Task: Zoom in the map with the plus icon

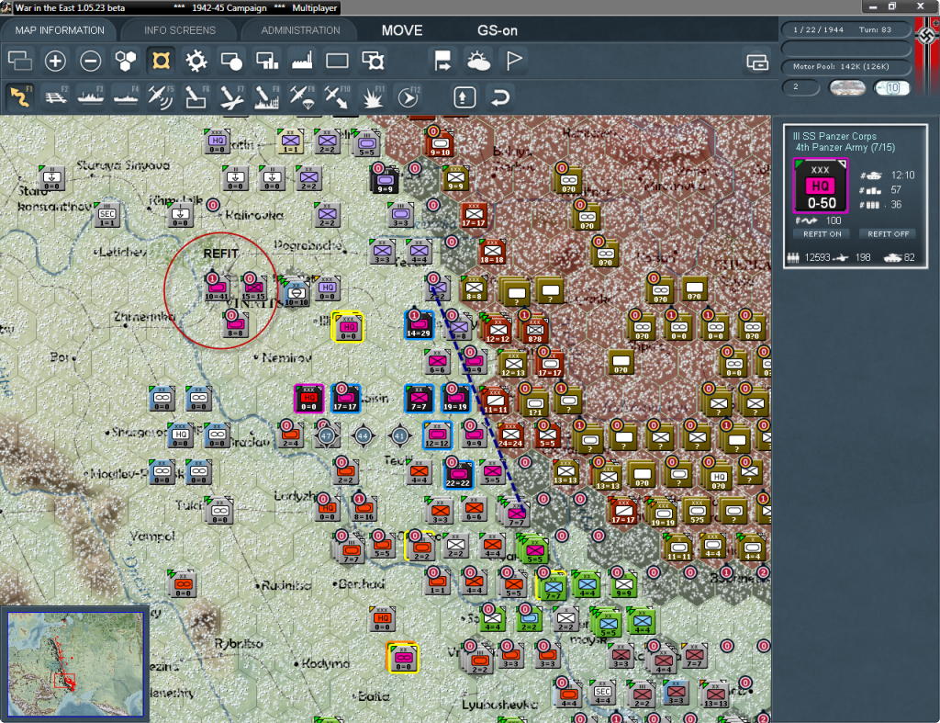Action: click(x=55, y=61)
